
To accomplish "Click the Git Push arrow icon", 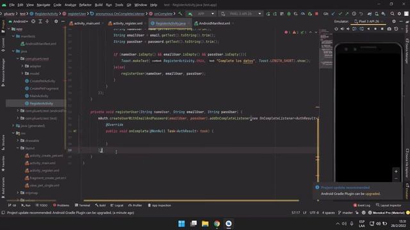I will pos(347,13).
